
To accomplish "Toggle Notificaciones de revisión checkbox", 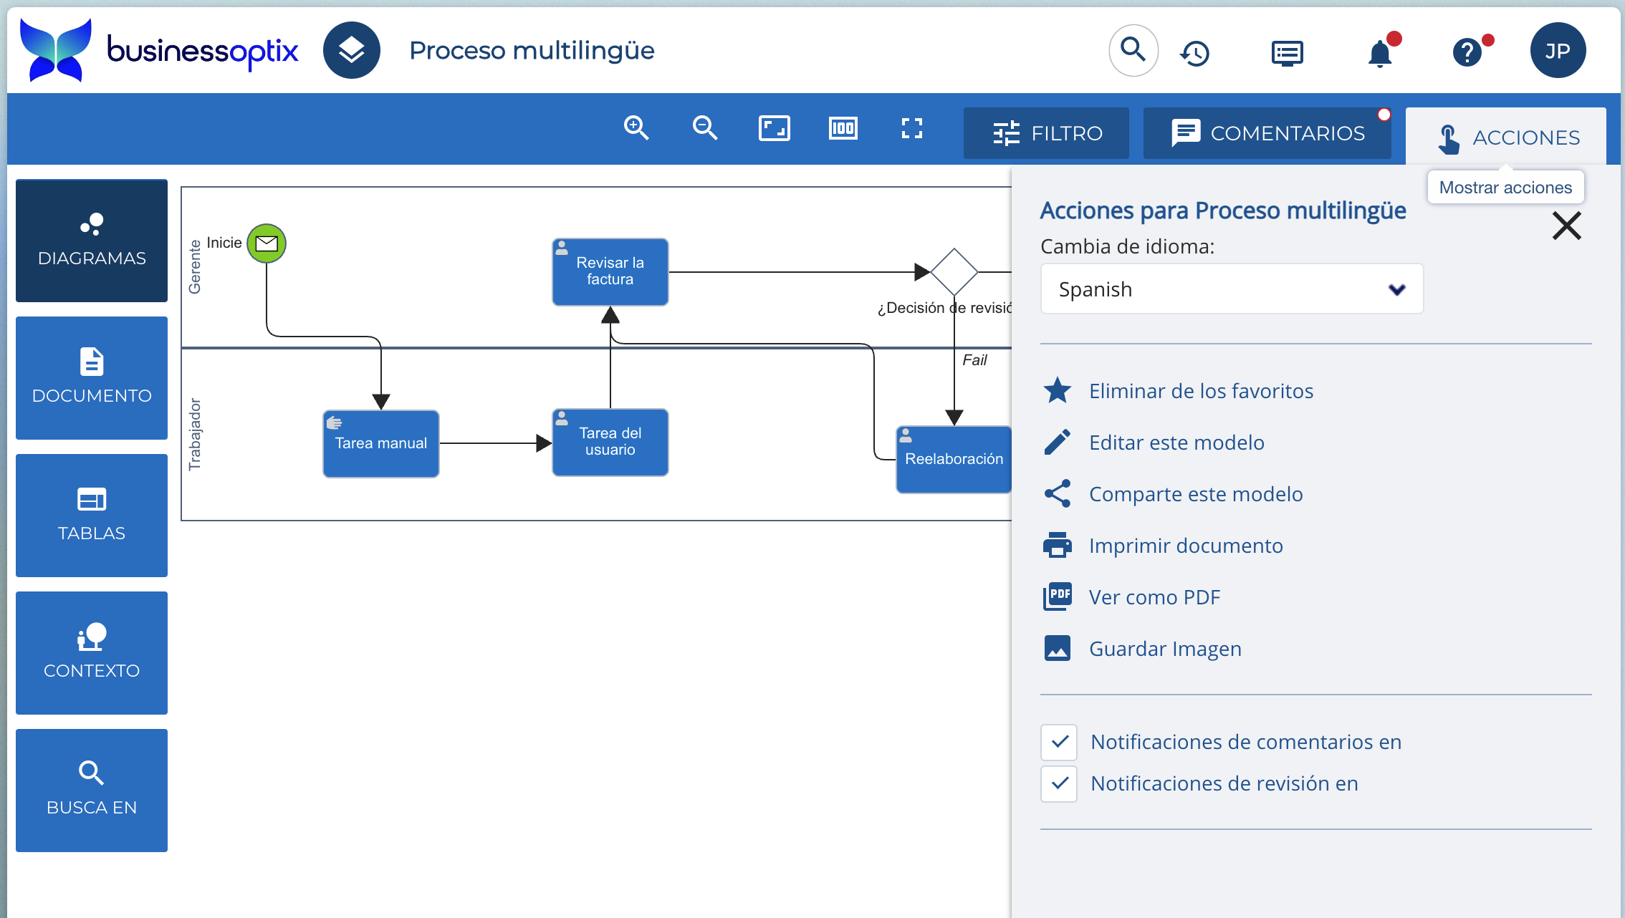I will click(1059, 783).
